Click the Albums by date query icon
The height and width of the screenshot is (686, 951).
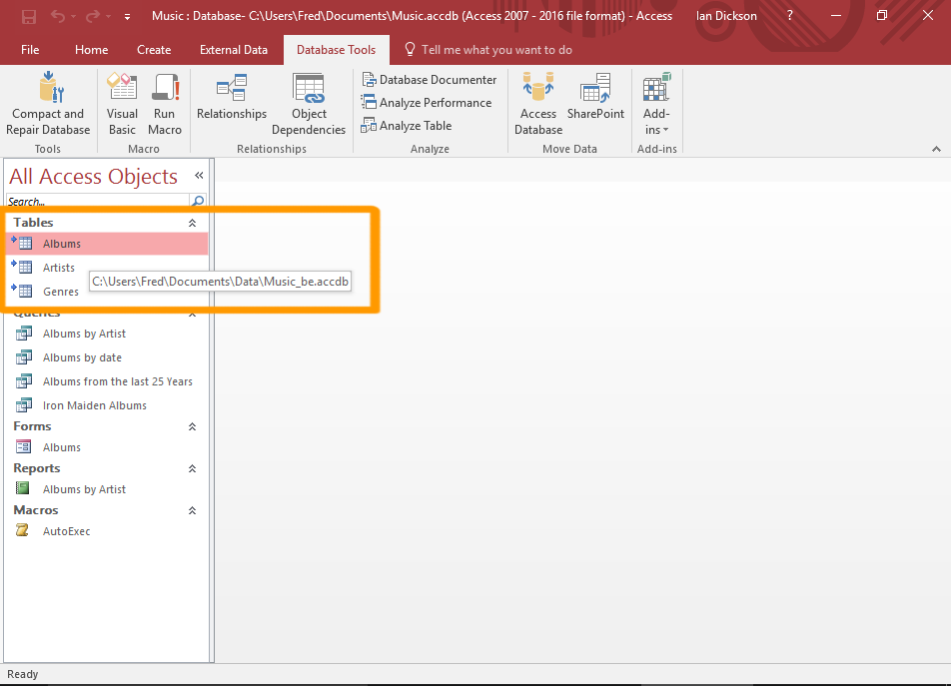pos(24,356)
